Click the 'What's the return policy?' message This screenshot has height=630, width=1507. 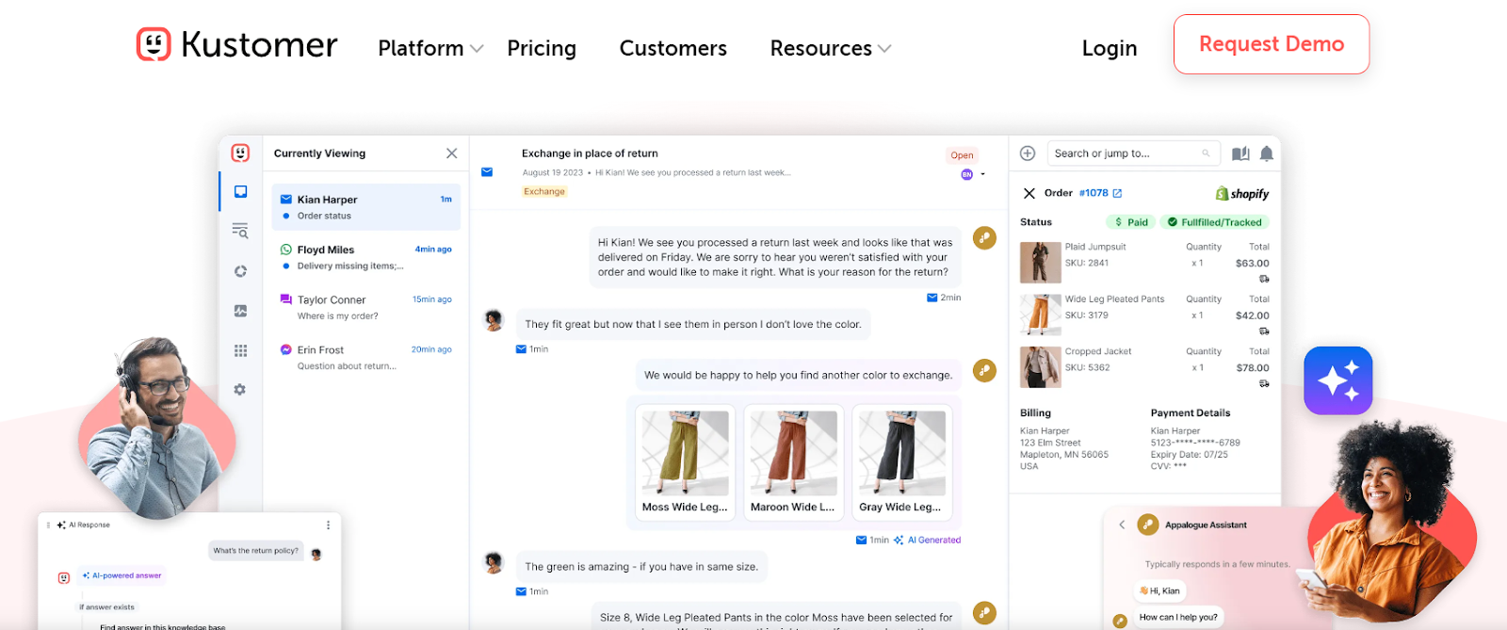(x=256, y=551)
